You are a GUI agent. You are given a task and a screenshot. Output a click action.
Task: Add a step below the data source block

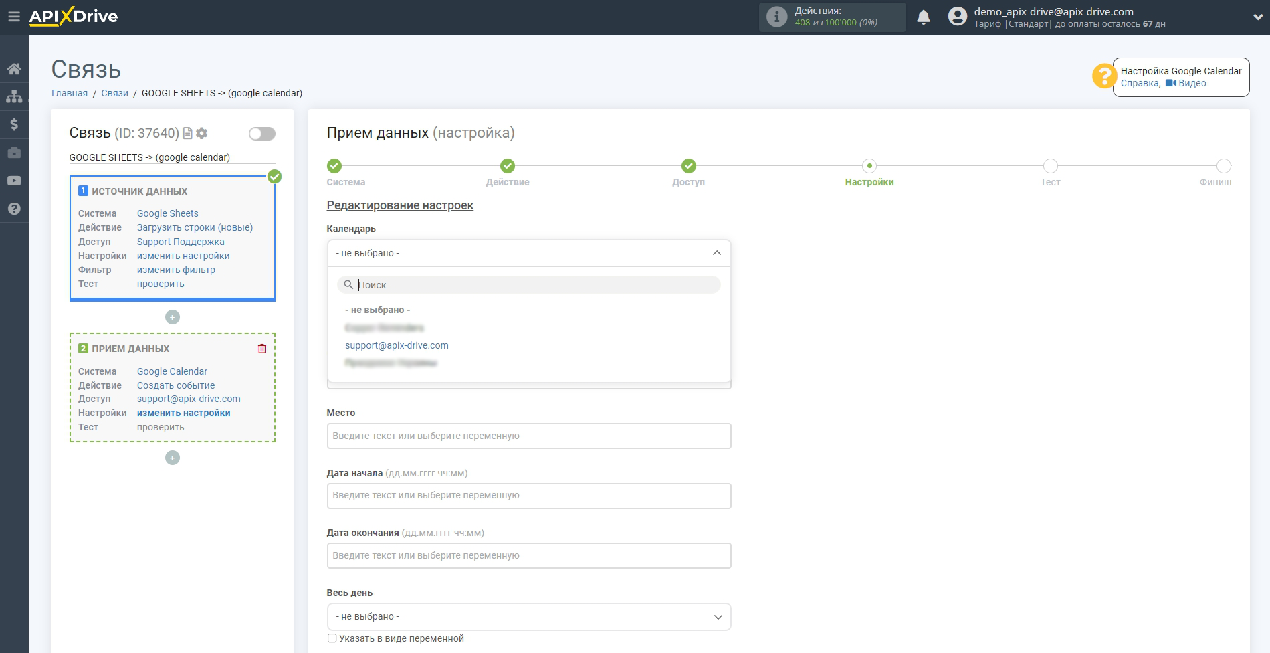(x=173, y=317)
